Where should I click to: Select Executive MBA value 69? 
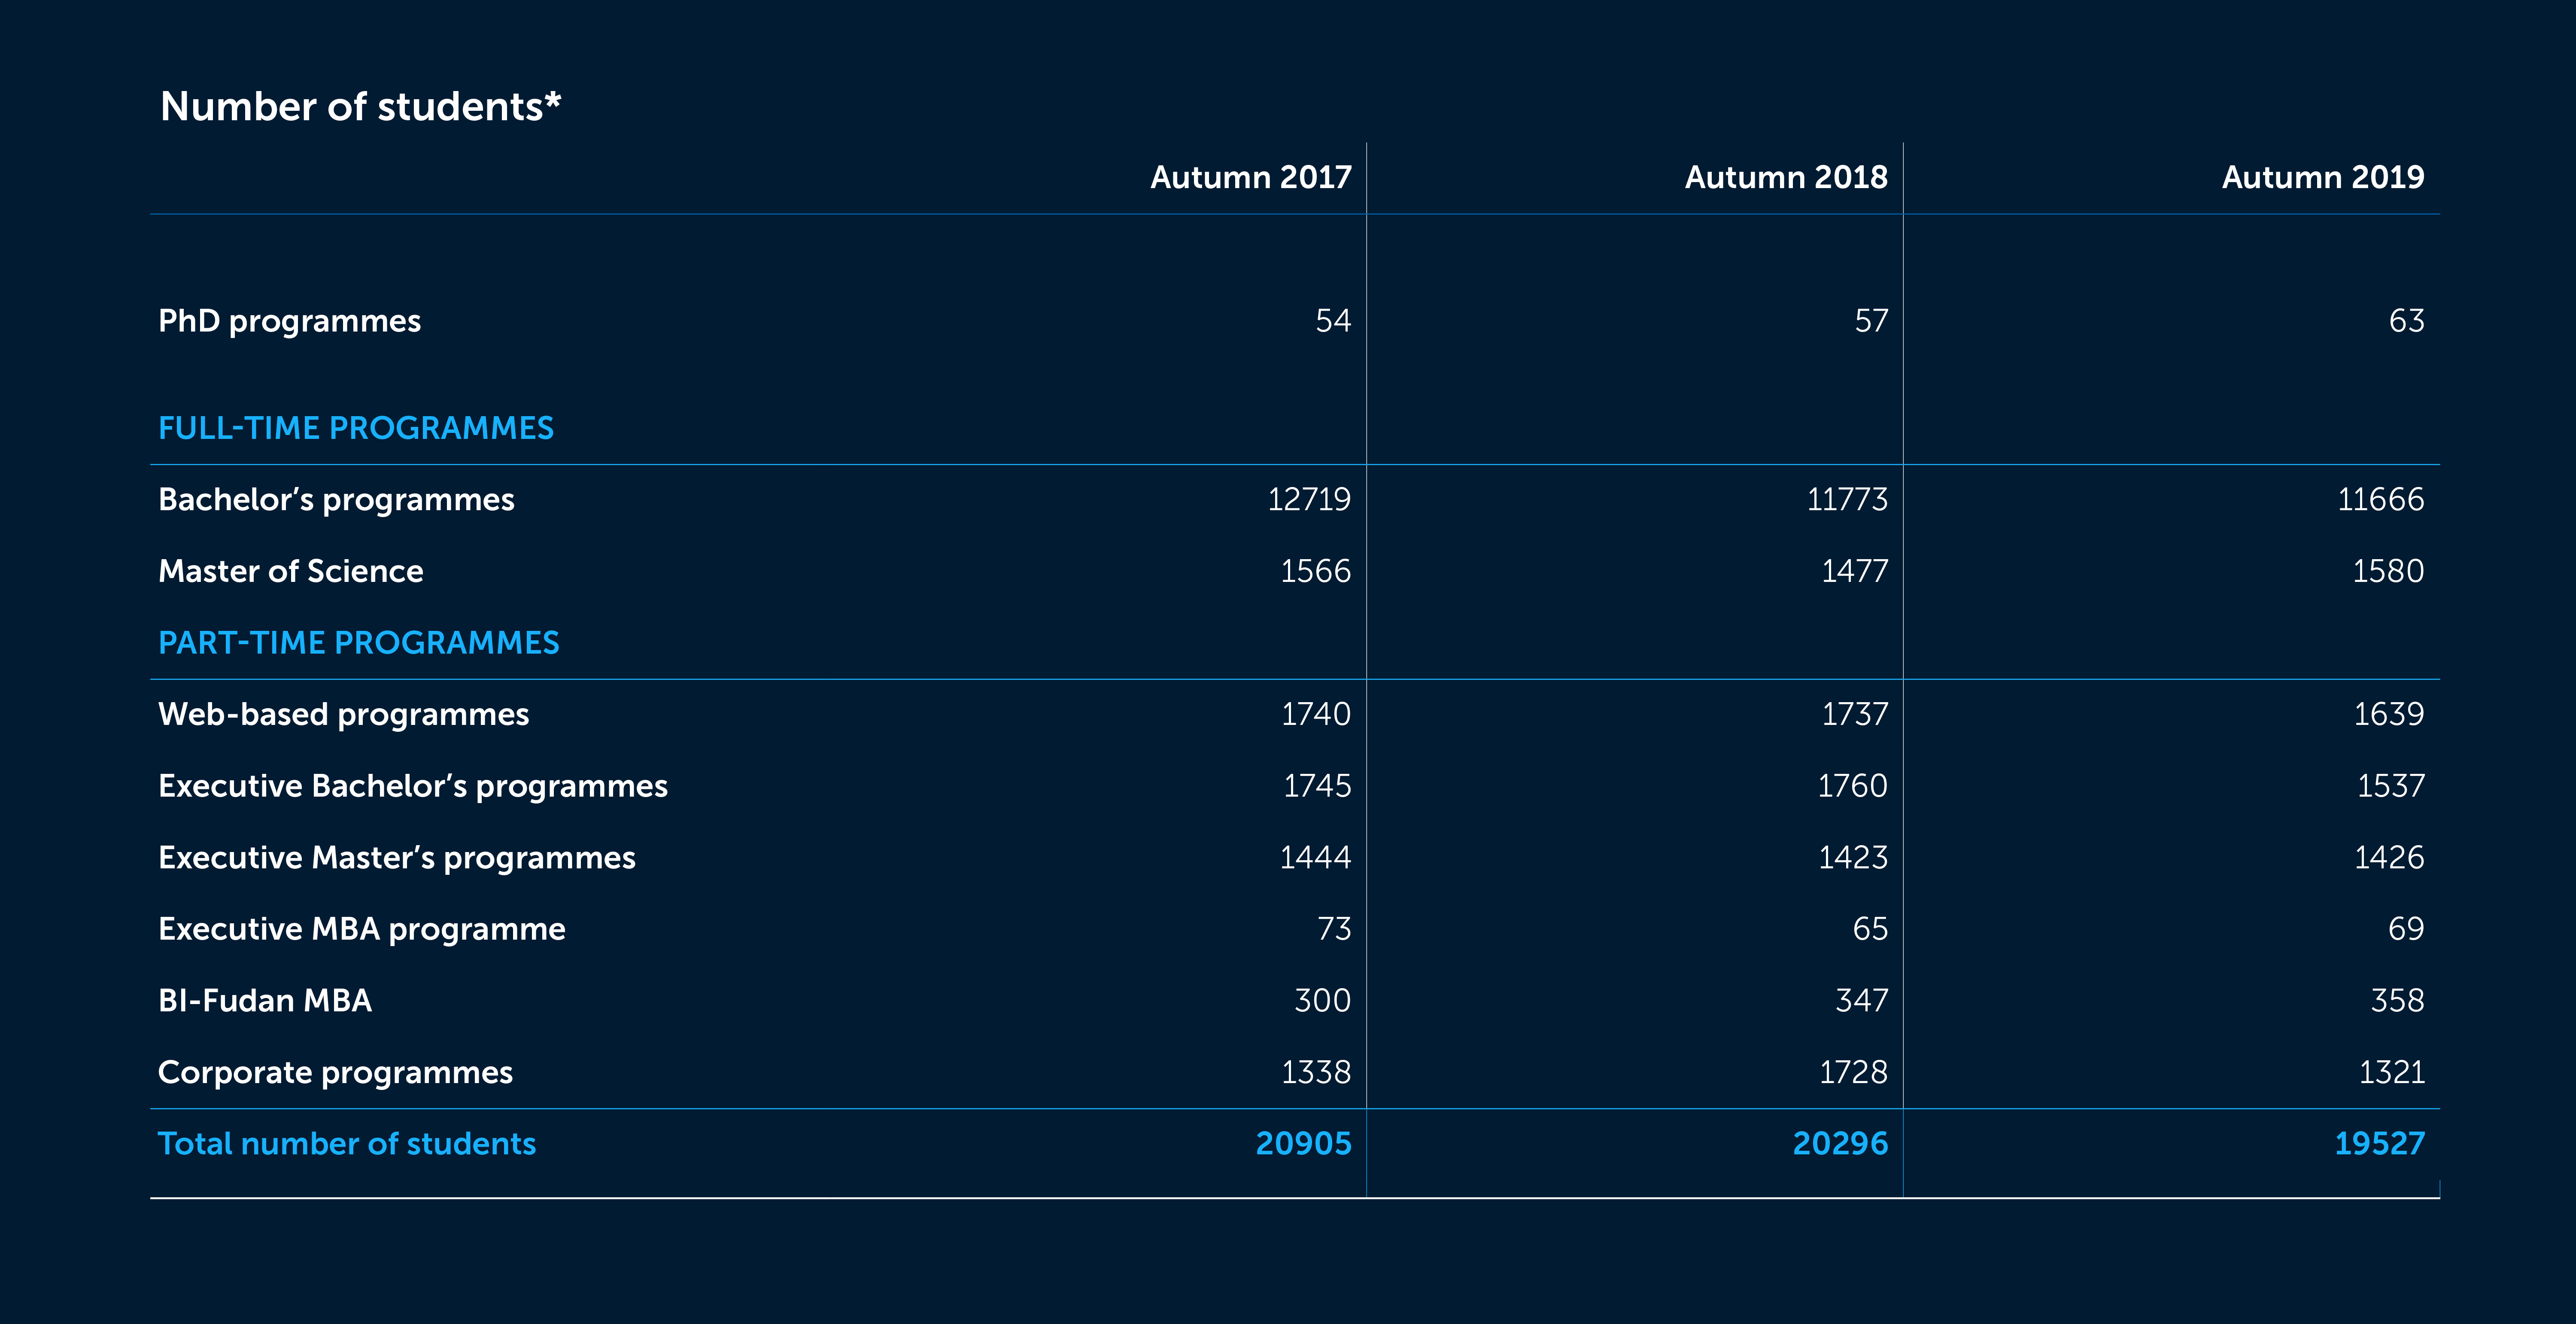(2406, 929)
